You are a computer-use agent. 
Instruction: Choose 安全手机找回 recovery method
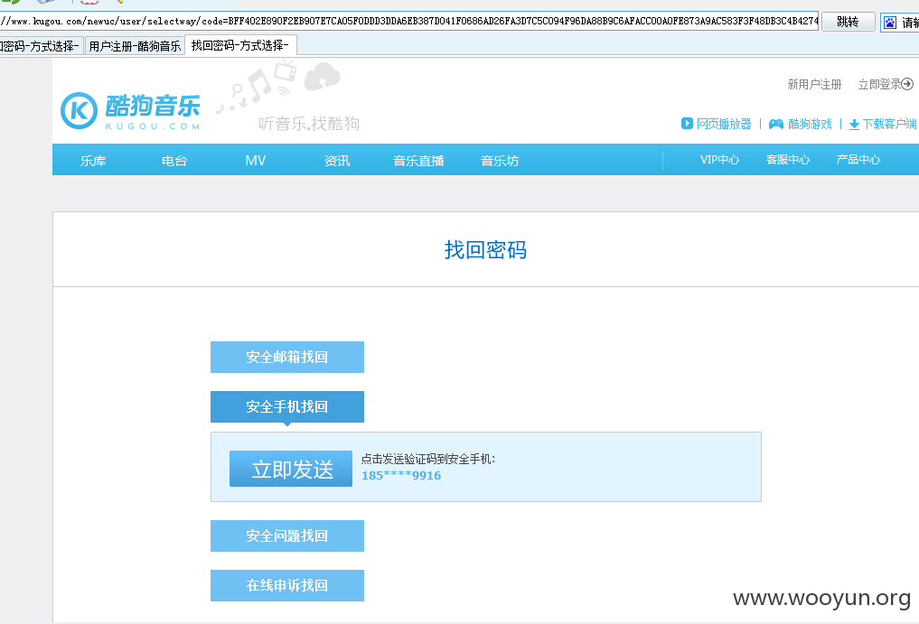tap(287, 406)
